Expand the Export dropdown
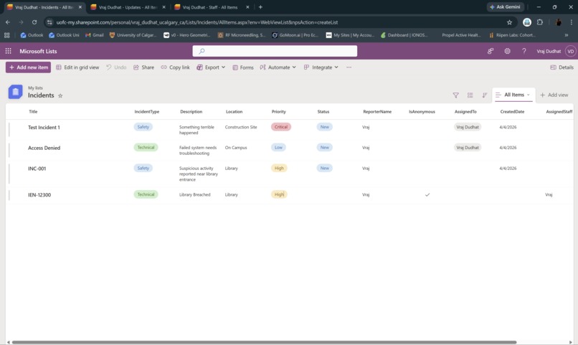Image resolution: width=578 pixels, height=345 pixels. [x=211, y=67]
